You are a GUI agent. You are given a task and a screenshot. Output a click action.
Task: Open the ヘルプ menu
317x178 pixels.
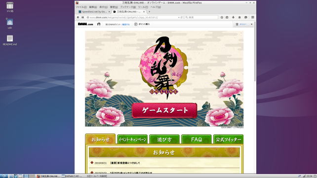155,7
